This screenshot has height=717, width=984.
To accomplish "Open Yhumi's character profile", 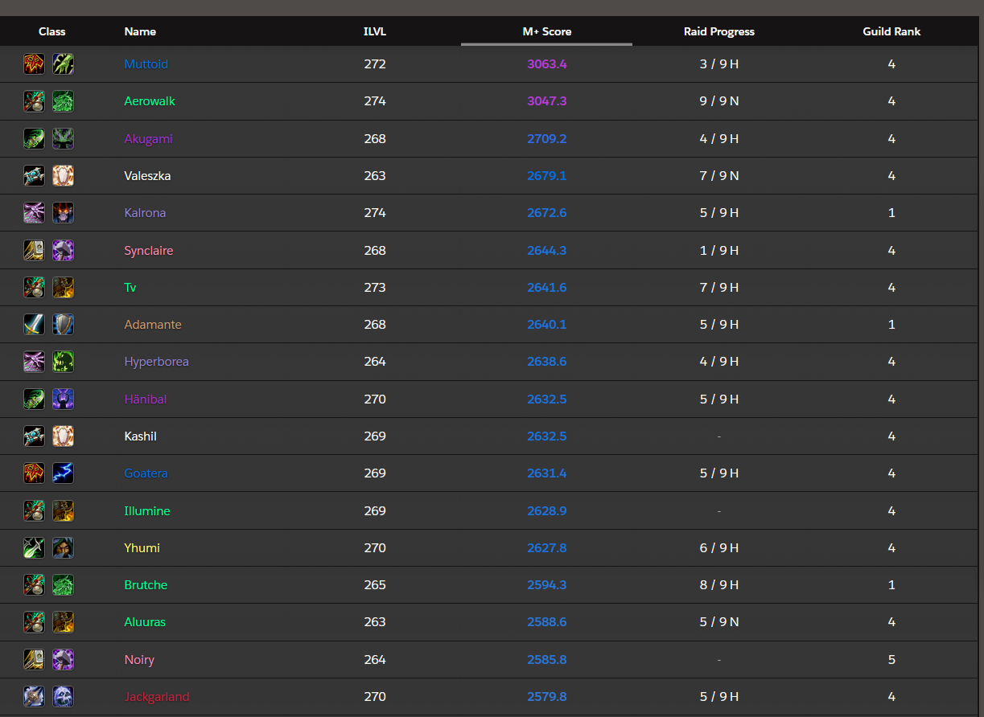I will 142,548.
